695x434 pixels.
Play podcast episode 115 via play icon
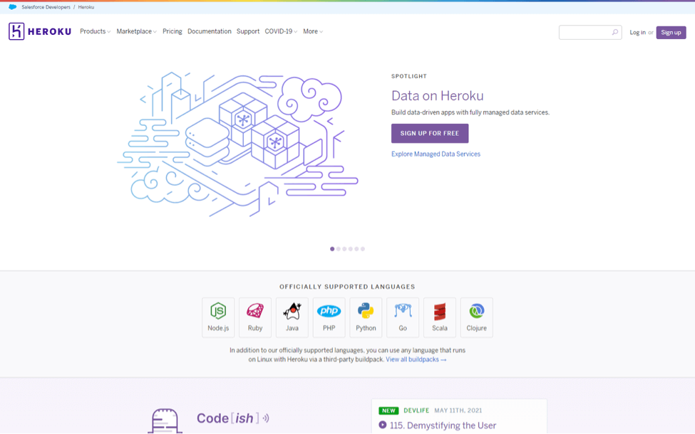coord(383,425)
